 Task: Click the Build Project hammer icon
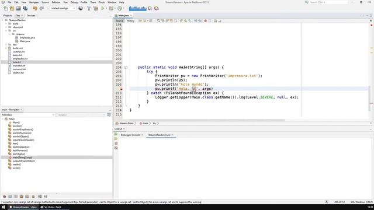(89, 8)
